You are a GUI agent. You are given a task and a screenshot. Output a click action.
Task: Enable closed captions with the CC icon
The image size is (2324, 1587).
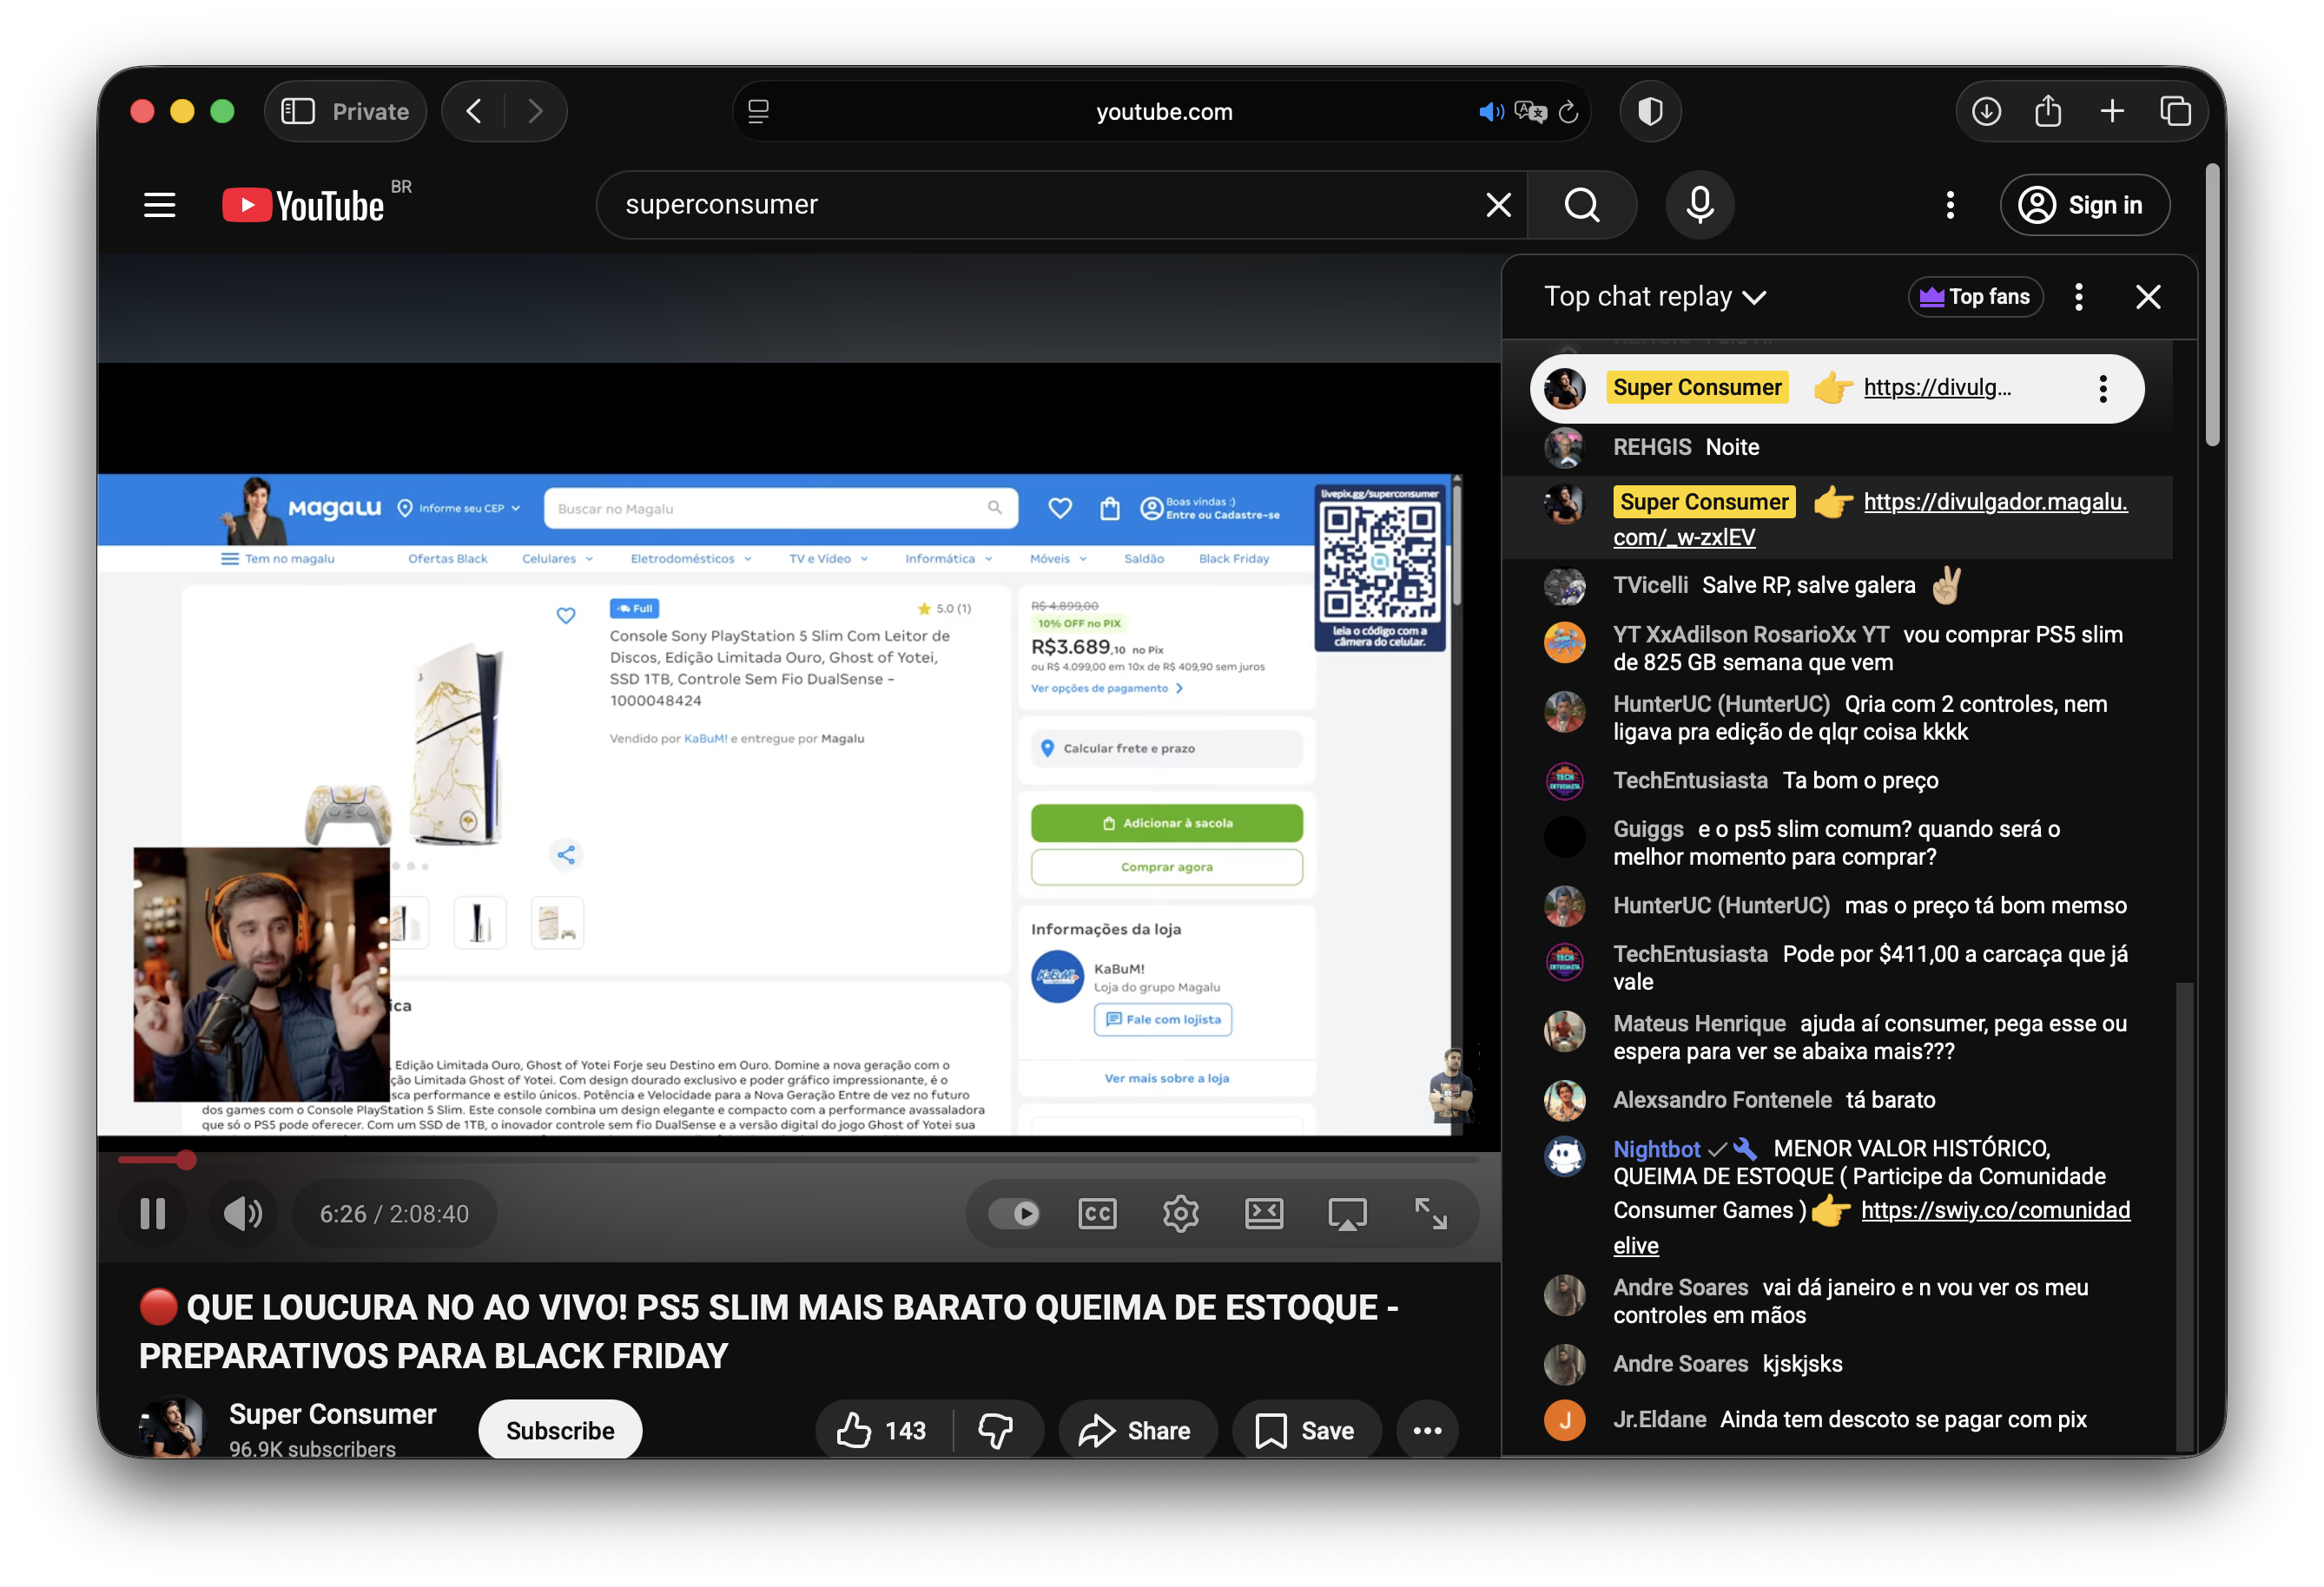[1097, 1213]
